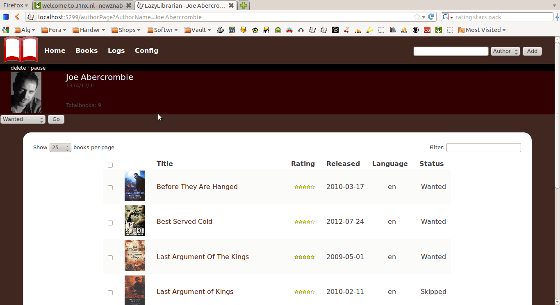Tick the checkbox for Last Argument of Kings
This screenshot has height=305, width=560.
pyautogui.click(x=110, y=293)
